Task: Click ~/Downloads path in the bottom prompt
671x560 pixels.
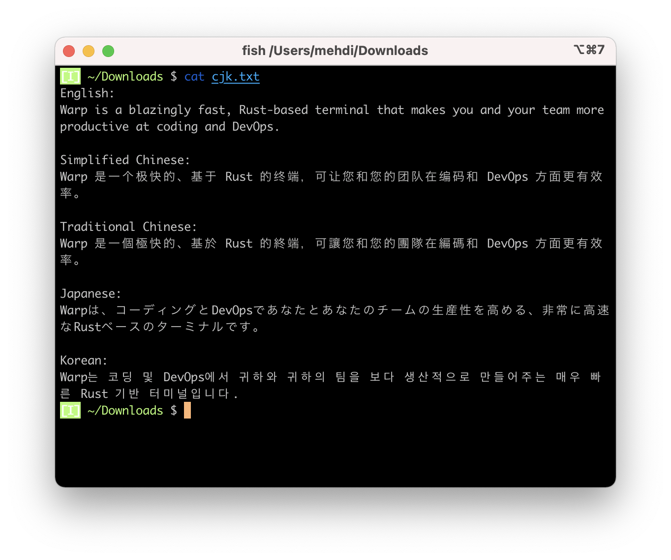Action: point(125,410)
